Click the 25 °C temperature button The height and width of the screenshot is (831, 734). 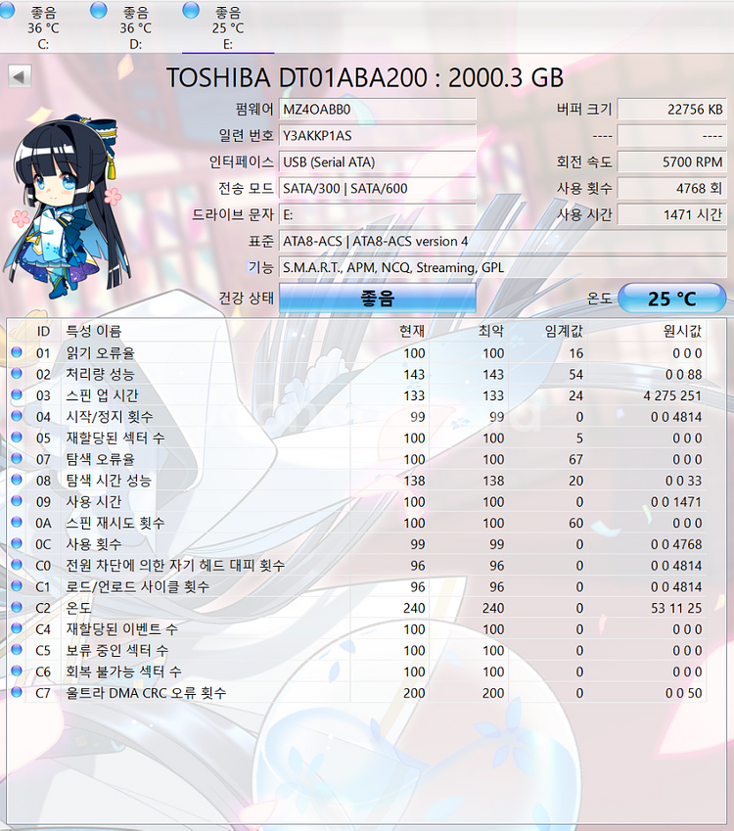(x=671, y=299)
